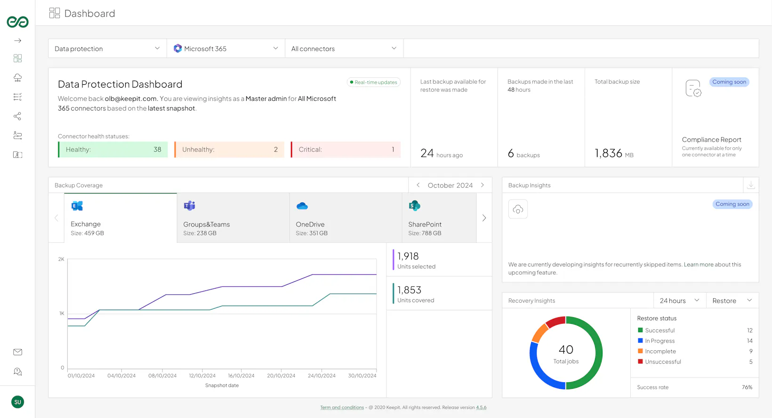Open the Microsoft 365 dropdown

coord(226,48)
